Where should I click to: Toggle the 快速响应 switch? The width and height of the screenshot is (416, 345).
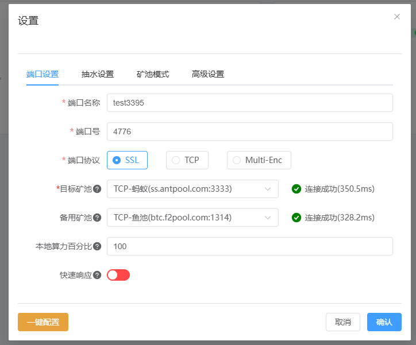[118, 275]
